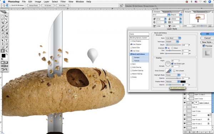Select the Eyedropper tool
Viewport: 214px width, 134px height.
coord(6,48)
